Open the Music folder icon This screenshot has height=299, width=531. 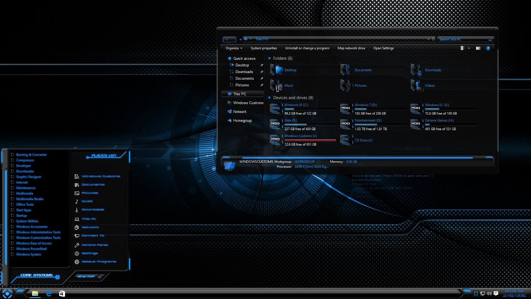tap(276, 86)
